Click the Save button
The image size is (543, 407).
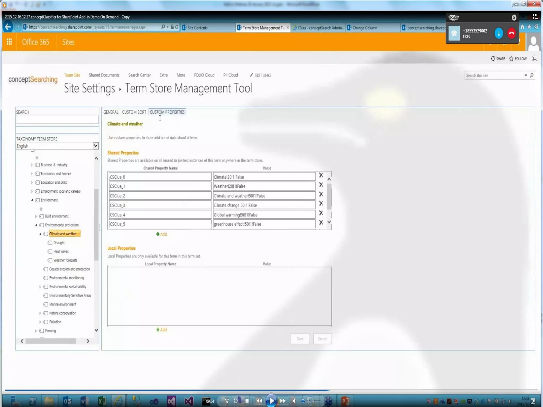pyautogui.click(x=300, y=339)
